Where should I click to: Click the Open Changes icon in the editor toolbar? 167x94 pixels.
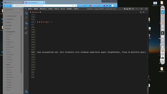click(x=141, y=12)
